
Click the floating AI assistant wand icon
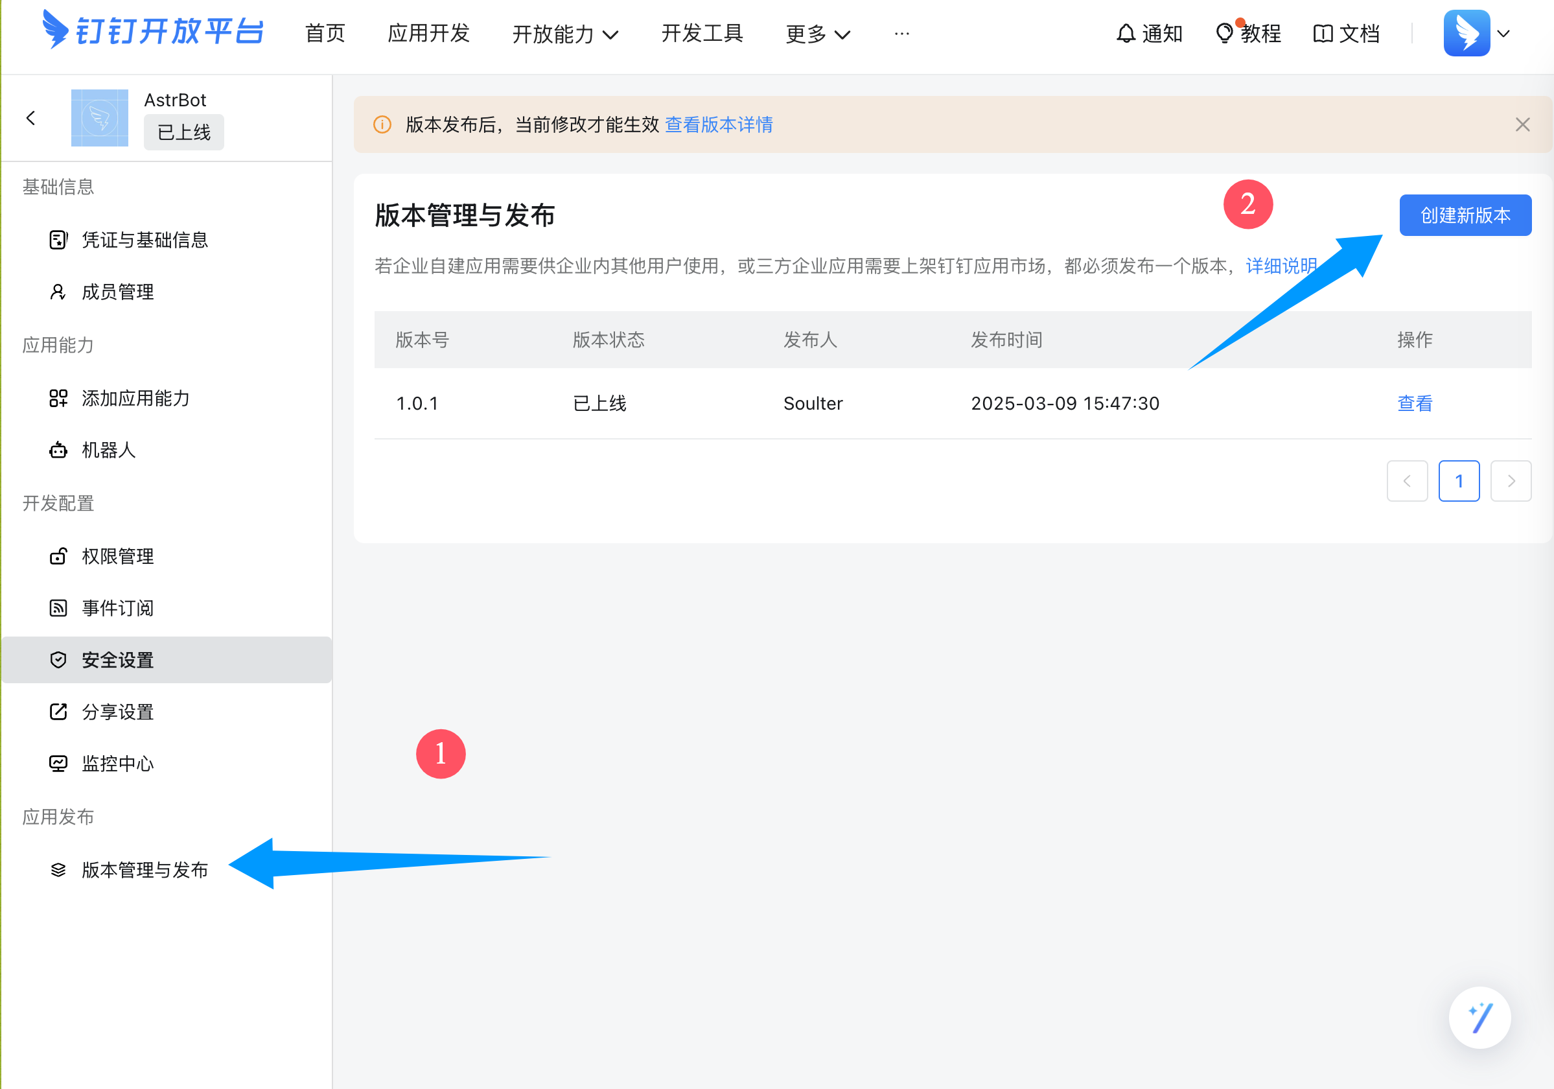pyautogui.click(x=1479, y=1017)
